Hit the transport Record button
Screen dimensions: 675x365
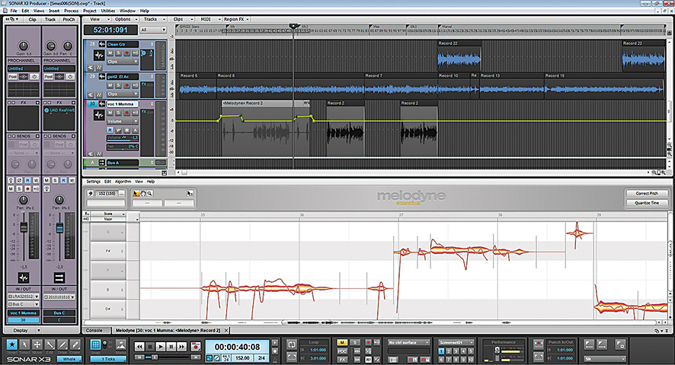pos(196,347)
